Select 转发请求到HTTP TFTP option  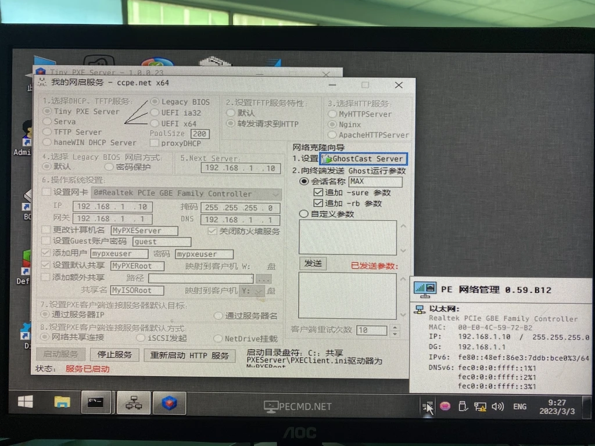[x=230, y=123]
